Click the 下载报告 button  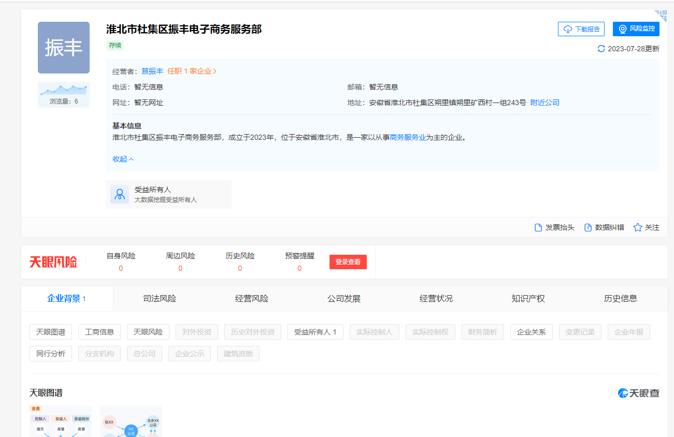click(581, 29)
